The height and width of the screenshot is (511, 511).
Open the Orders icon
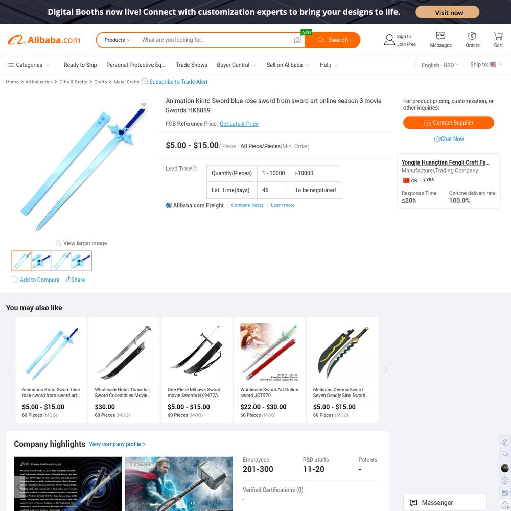pyautogui.click(x=472, y=35)
